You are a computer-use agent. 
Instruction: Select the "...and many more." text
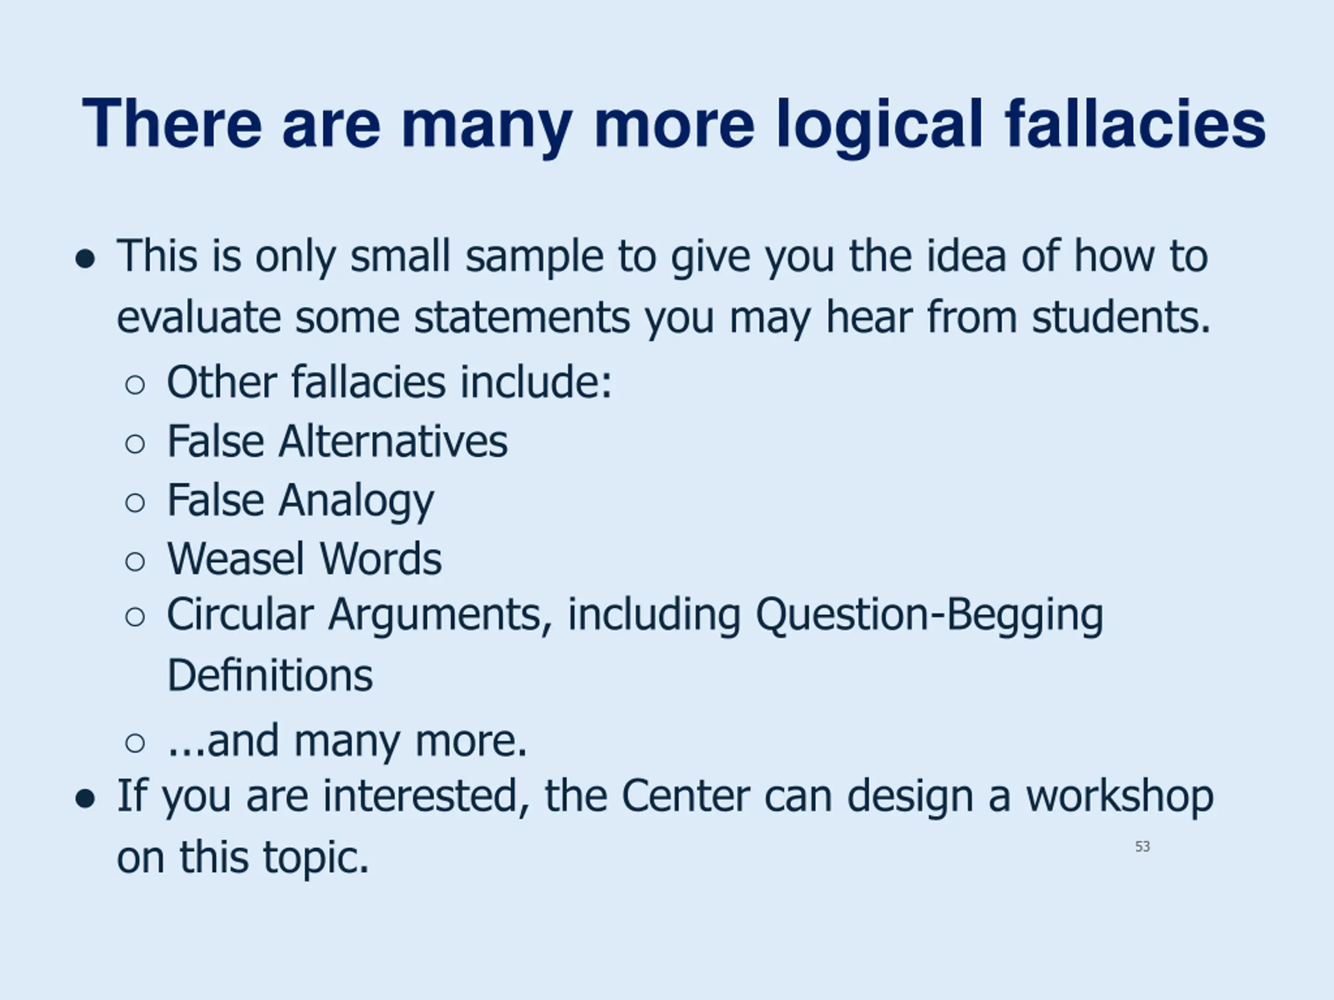tap(347, 740)
